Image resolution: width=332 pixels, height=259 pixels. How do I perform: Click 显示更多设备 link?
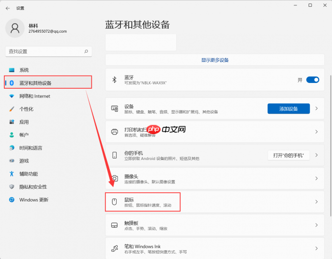[x=215, y=60]
